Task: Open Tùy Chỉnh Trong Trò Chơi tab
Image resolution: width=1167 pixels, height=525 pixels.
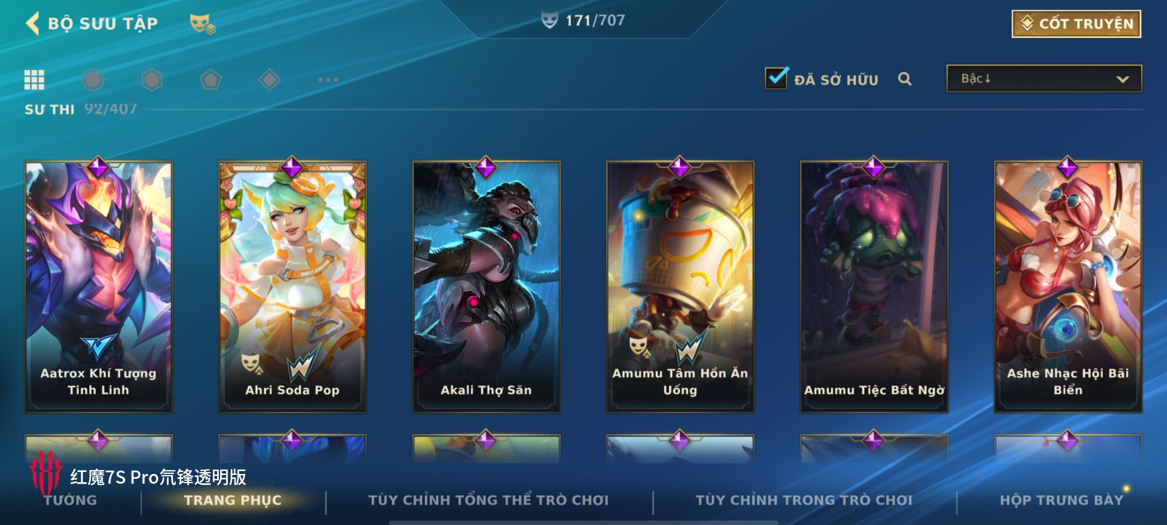Action: coord(804,500)
